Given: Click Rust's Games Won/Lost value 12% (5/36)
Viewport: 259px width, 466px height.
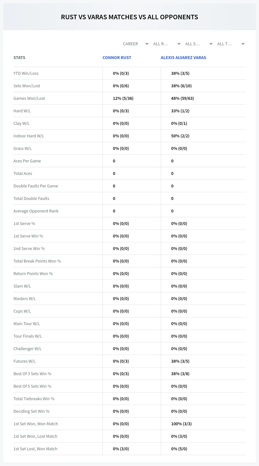Looking at the screenshot, I should [123, 98].
